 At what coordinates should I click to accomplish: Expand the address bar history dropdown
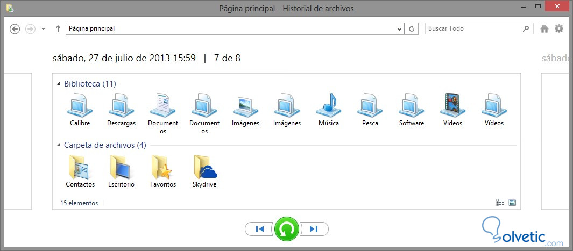coord(399,29)
